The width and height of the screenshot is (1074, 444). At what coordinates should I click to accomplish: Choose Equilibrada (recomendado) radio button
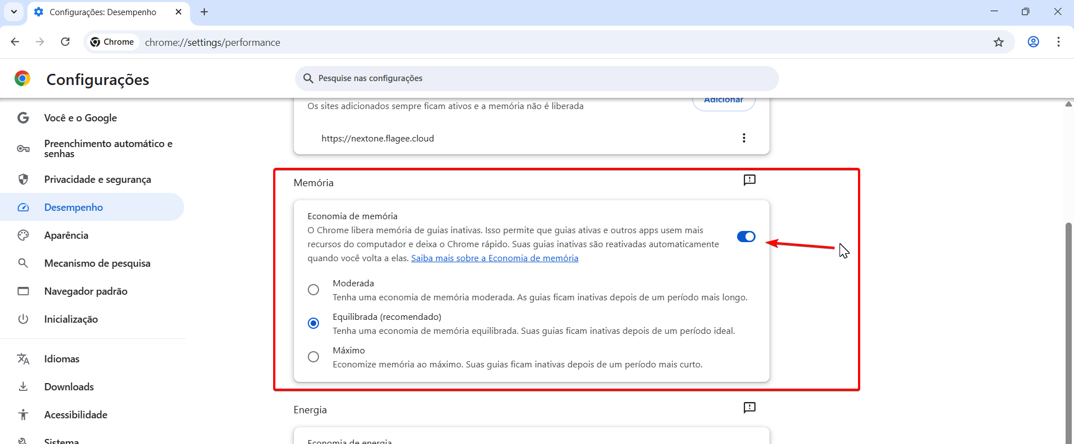point(313,323)
